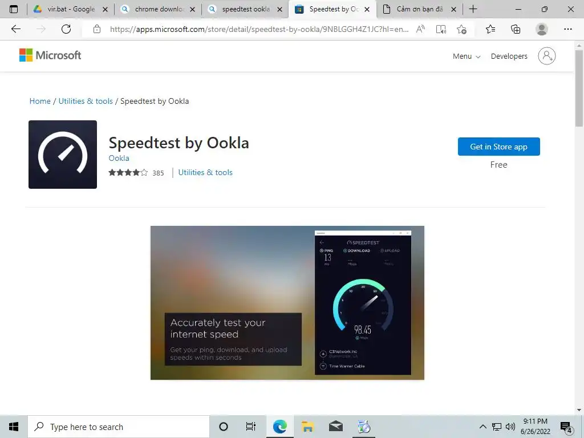Click the Developers link
The height and width of the screenshot is (438, 584).
coord(509,56)
